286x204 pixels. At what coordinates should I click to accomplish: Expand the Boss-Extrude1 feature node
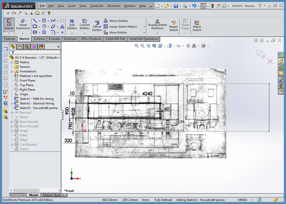click(12, 122)
